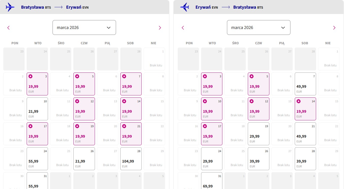This screenshot has width=344, height=189.
Task: Pick return Thursday March 26 fare 39,99
Action: [x=258, y=159]
